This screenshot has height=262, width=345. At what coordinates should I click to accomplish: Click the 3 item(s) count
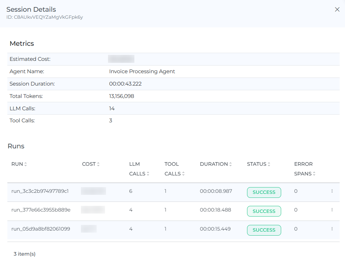24,254
